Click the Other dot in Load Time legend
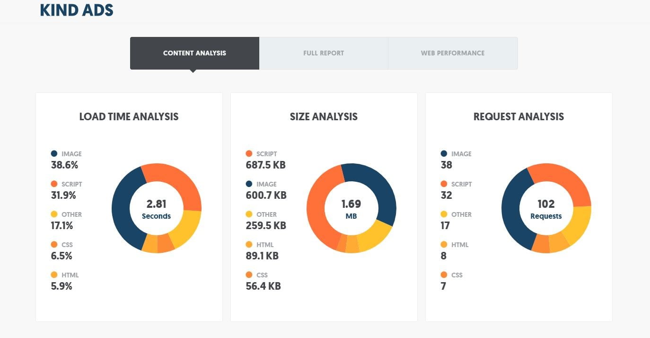Viewport: 650px width, 338px height. 54,214
